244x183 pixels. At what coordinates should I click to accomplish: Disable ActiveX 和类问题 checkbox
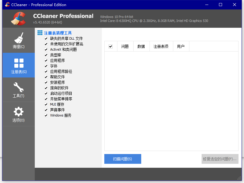46,49
